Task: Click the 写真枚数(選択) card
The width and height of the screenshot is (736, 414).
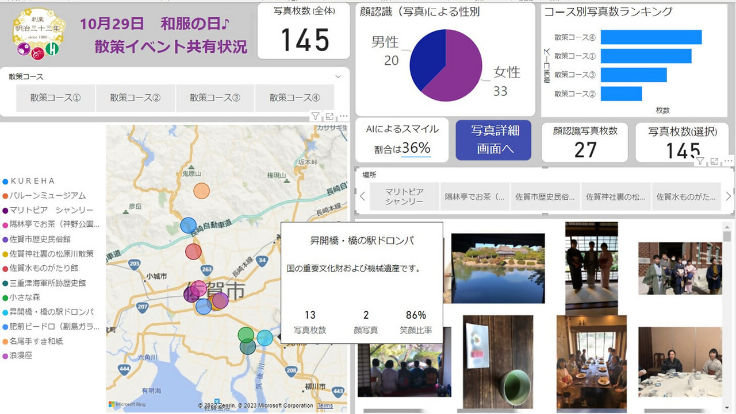Action: point(683,141)
